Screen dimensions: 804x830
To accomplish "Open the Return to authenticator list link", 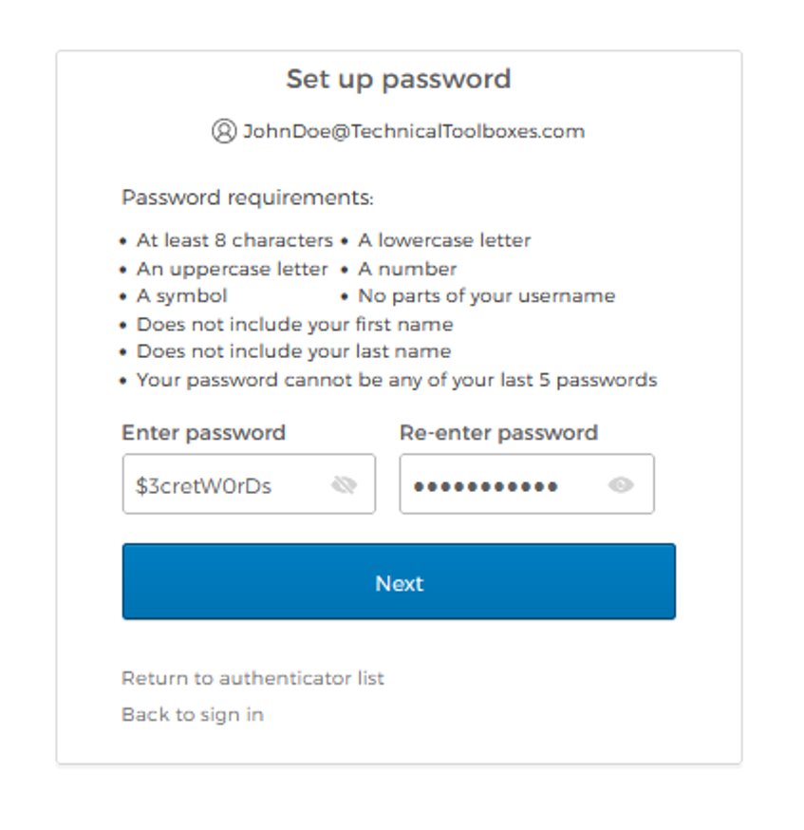I will click(x=252, y=678).
